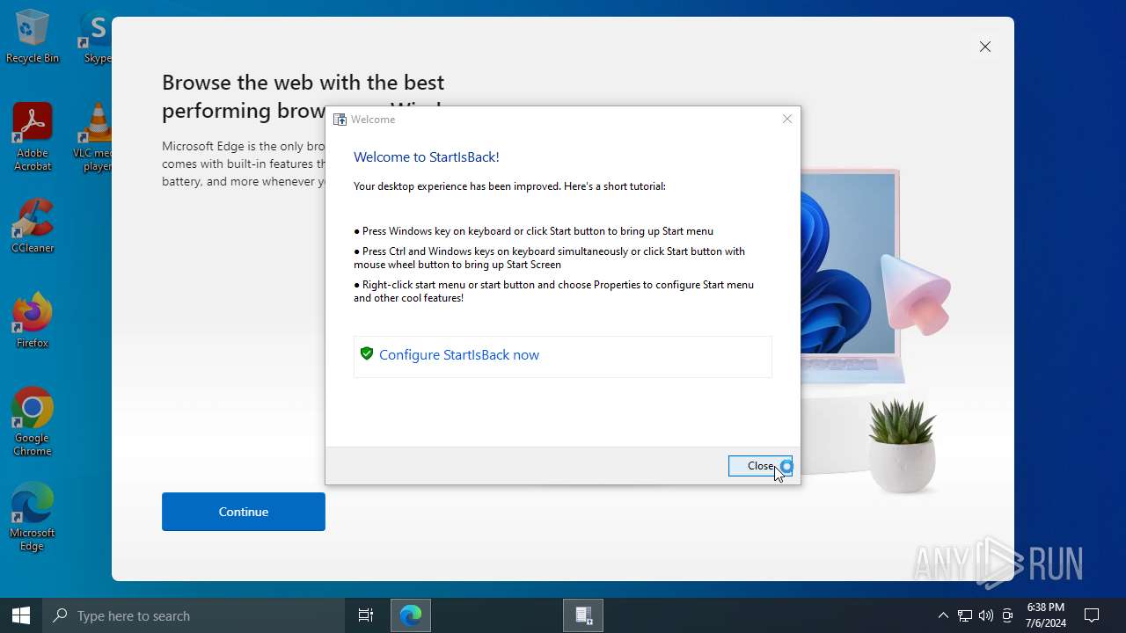
Task: Launch the Microsoft Edge desktop shortcut
Action: coord(33,517)
